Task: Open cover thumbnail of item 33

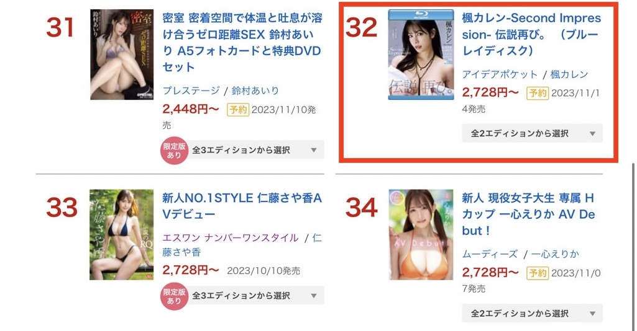Action: [x=121, y=234]
